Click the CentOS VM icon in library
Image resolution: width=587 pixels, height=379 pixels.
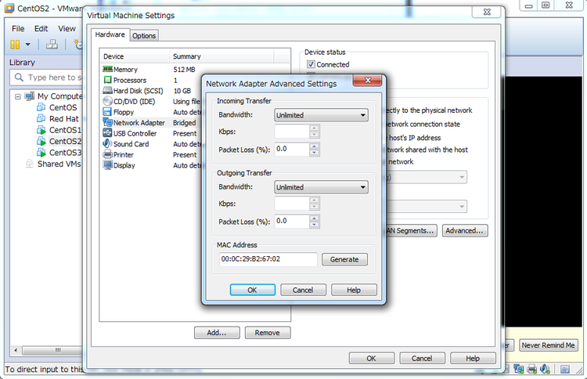click(x=41, y=107)
